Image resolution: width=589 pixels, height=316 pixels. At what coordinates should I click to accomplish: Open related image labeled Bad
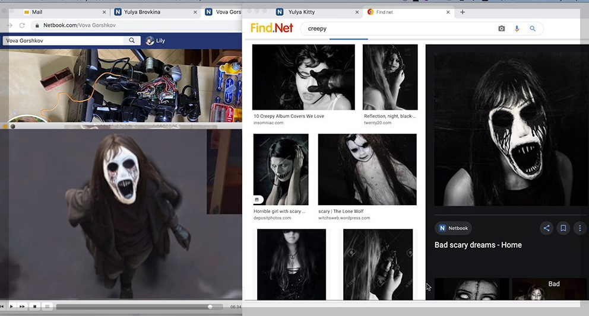pyautogui.click(x=550, y=289)
